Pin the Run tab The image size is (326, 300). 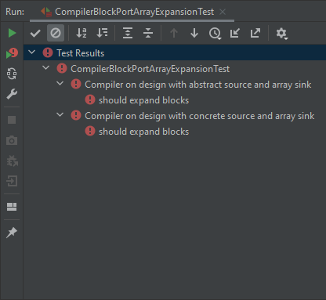[x=12, y=233]
